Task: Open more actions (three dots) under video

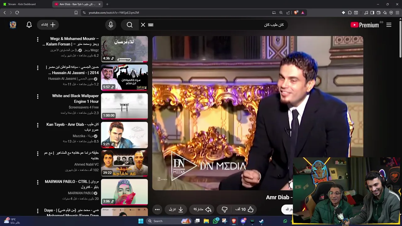Action: pyautogui.click(x=157, y=209)
